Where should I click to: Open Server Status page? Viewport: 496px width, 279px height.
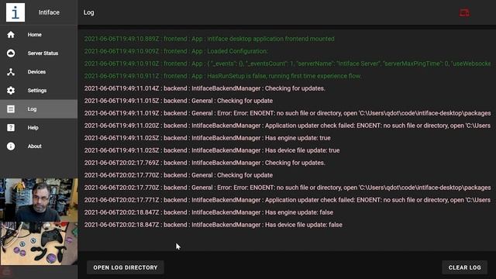39,53
